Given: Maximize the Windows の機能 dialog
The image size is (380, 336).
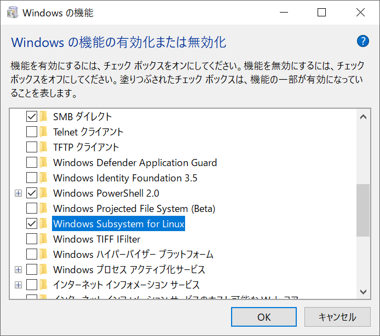Looking at the screenshot, I should (x=321, y=12).
